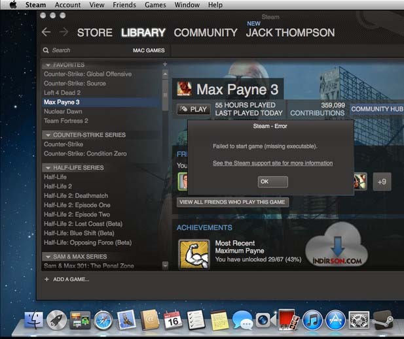Open the View menu
The width and height of the screenshot is (404, 339).
tap(97, 5)
